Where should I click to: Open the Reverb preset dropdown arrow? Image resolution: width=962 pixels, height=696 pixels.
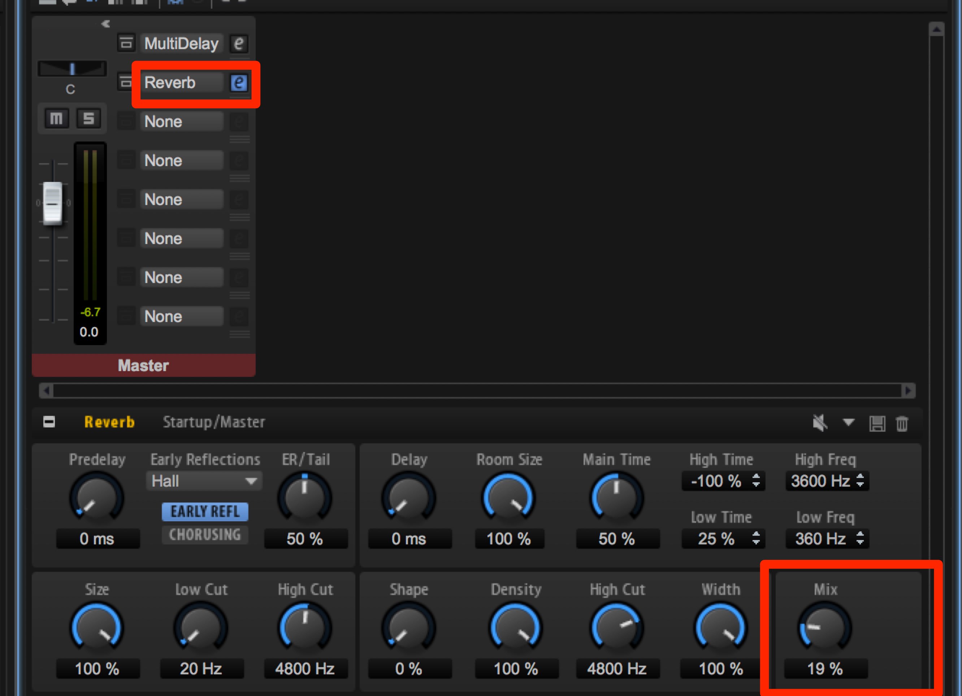click(x=848, y=422)
